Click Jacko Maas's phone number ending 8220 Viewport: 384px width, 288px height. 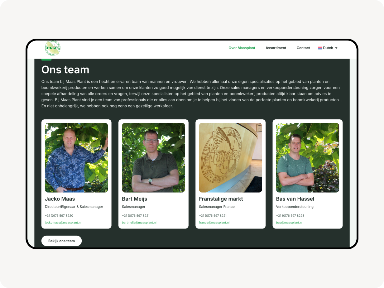pos(59,216)
